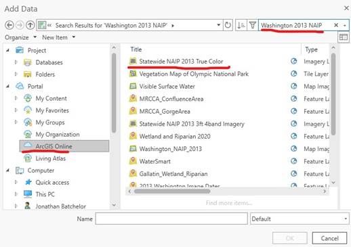Toggle the details pane view button
Screen dimensions: 351x247
pyautogui.click(x=344, y=37)
